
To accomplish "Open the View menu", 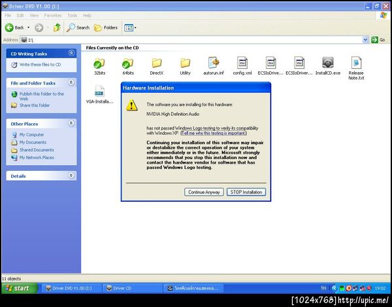I will click(x=34, y=16).
